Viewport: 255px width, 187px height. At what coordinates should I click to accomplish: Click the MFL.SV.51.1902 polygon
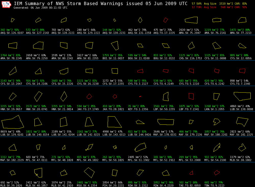point(140,147)
